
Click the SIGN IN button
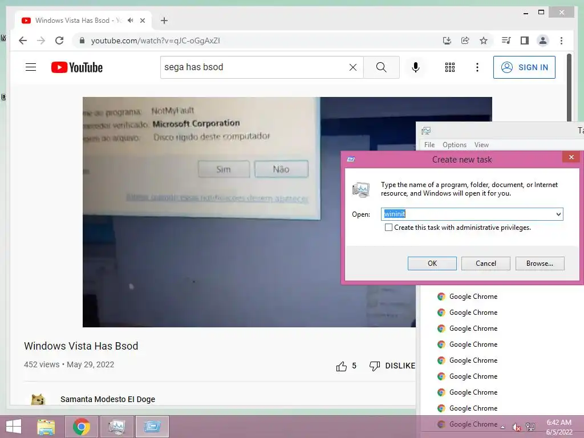pyautogui.click(x=524, y=67)
